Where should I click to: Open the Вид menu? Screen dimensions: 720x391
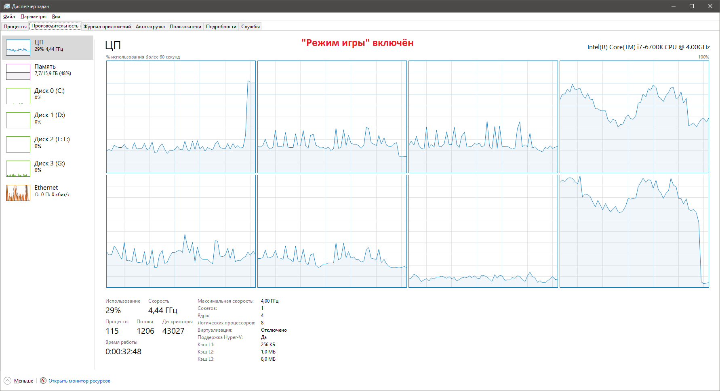56,17
